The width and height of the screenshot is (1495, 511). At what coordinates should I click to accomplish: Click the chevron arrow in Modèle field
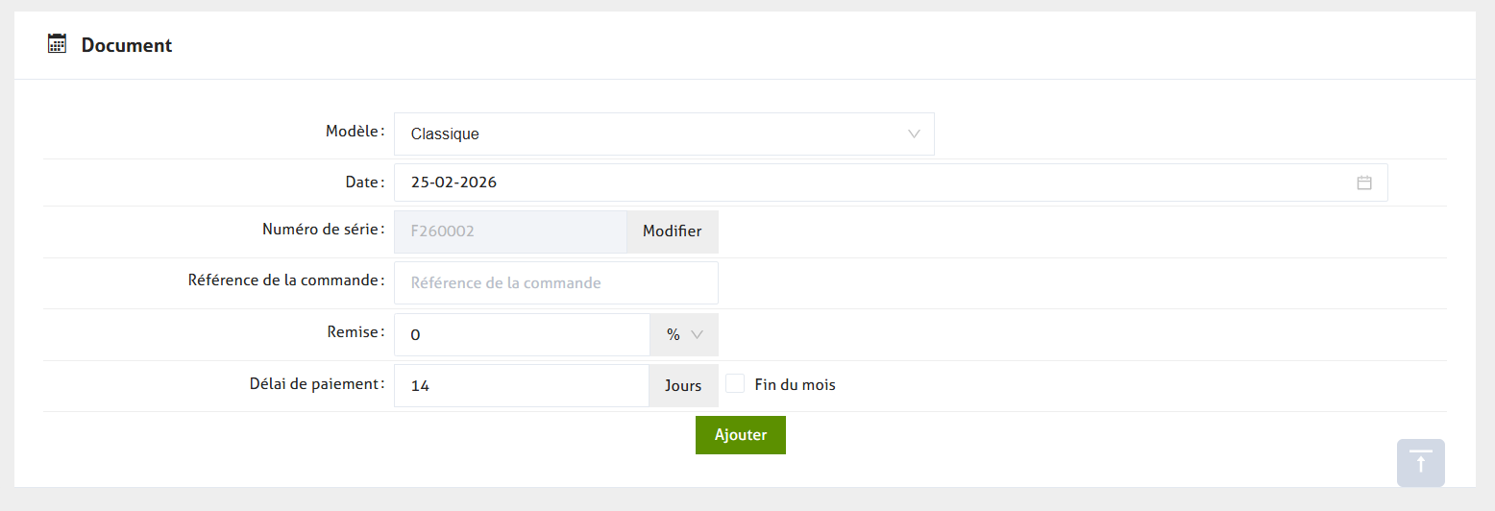click(914, 134)
